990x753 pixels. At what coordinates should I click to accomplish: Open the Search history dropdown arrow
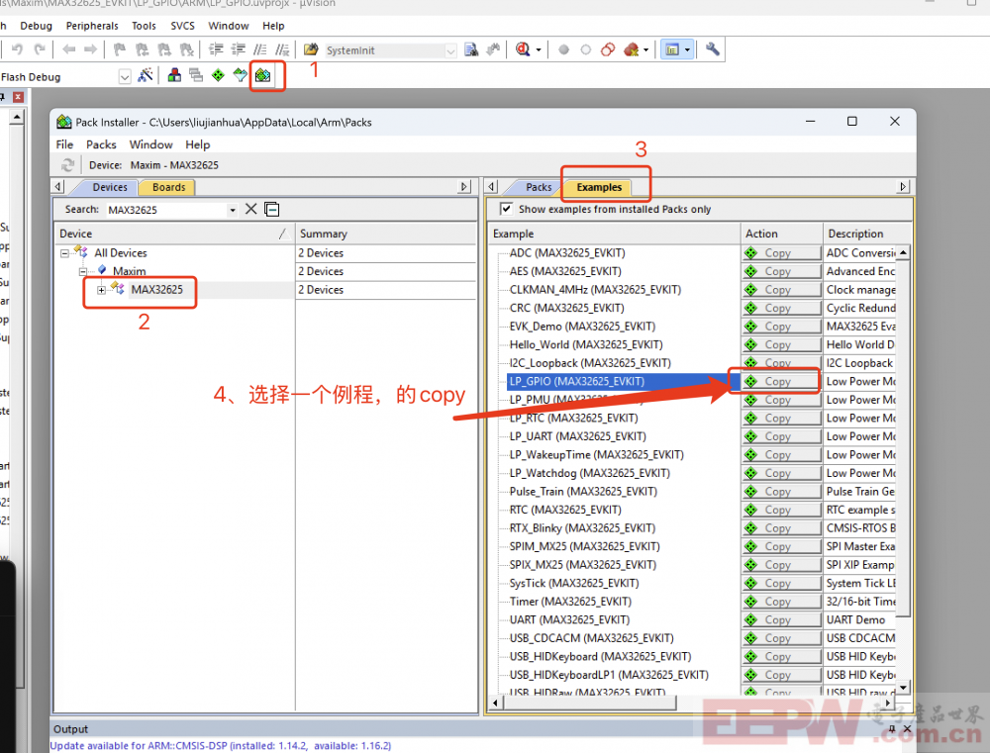pyautogui.click(x=233, y=210)
